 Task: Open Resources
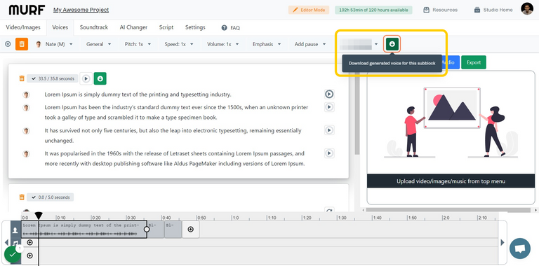click(440, 10)
